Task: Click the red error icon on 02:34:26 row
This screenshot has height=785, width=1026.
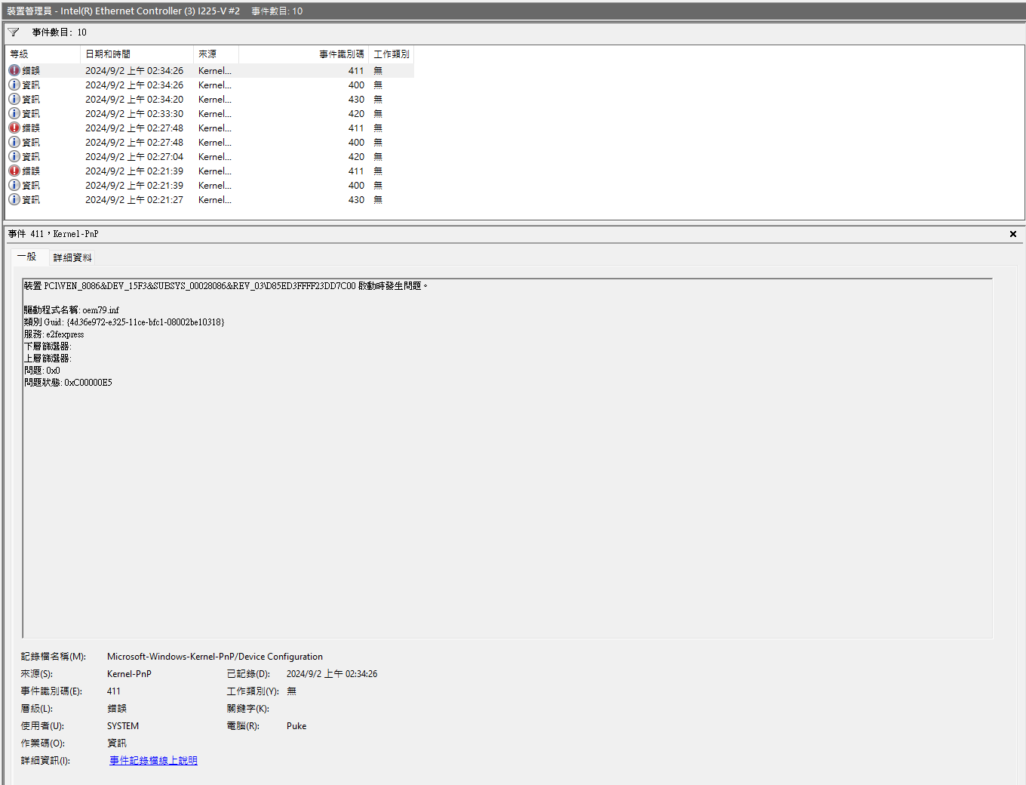Action: (x=14, y=69)
